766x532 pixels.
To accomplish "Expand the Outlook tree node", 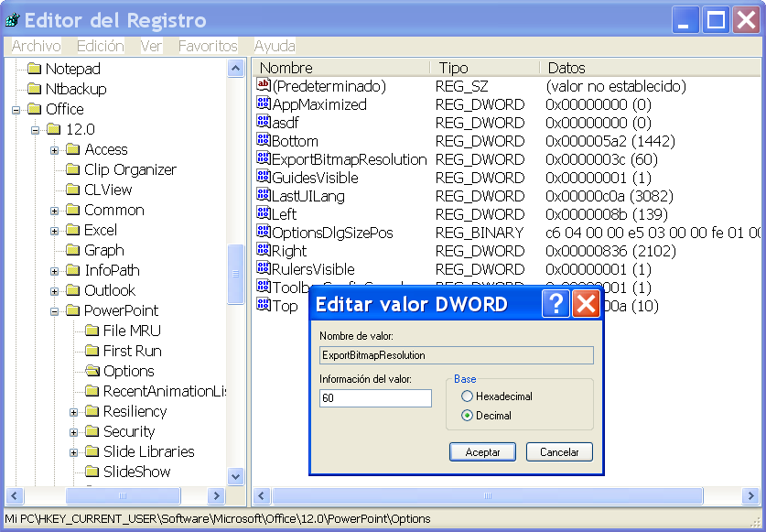I will (54, 291).
